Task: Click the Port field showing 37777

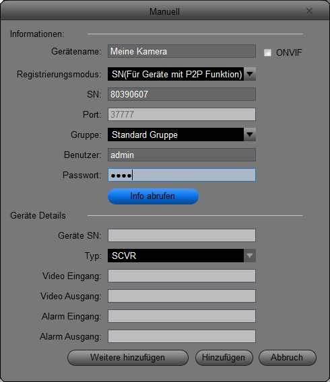Action: tap(182, 114)
